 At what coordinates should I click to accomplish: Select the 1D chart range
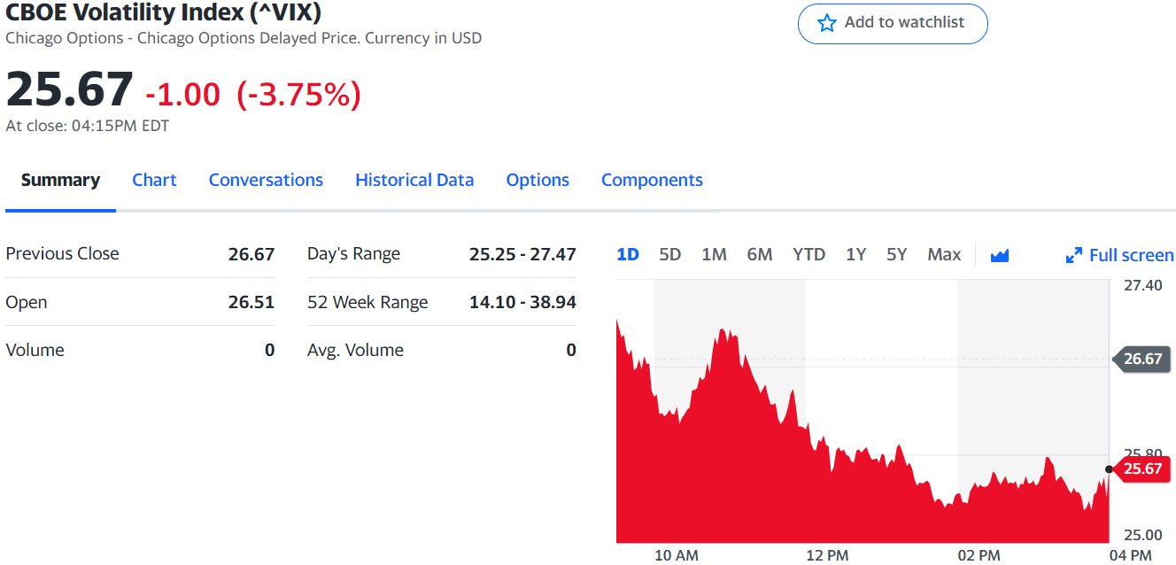tap(628, 254)
